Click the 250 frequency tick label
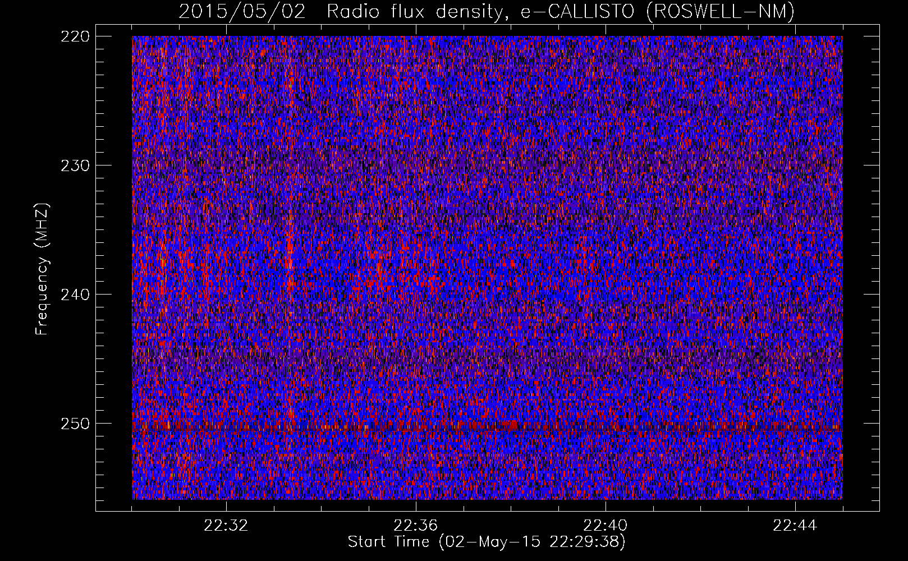The height and width of the screenshot is (561, 908). [x=75, y=424]
